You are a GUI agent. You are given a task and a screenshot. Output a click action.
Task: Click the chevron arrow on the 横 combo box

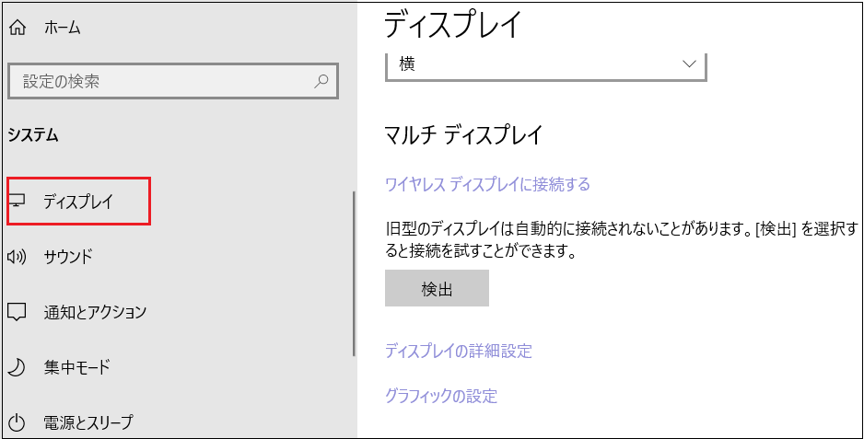(688, 64)
